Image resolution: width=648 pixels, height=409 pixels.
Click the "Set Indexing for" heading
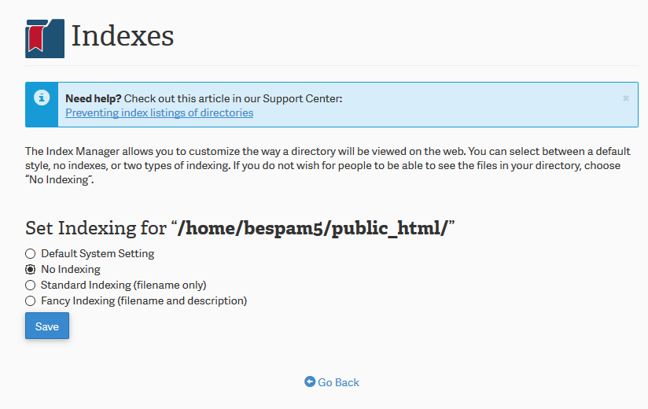pos(94,229)
